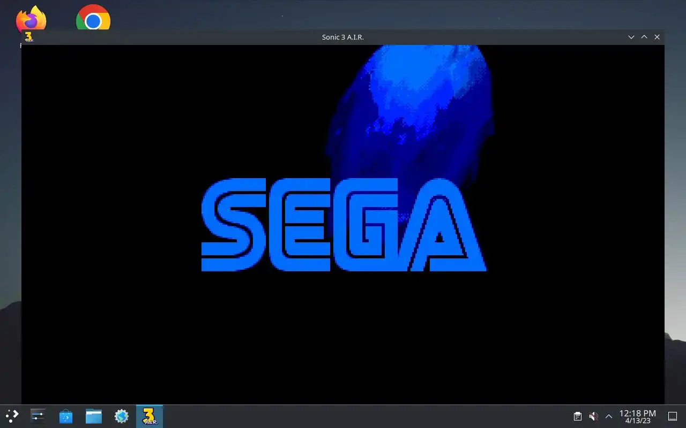The image size is (686, 428).
Task: Maximize the Sonic 3 A.I.R. window
Action: pyautogui.click(x=644, y=37)
